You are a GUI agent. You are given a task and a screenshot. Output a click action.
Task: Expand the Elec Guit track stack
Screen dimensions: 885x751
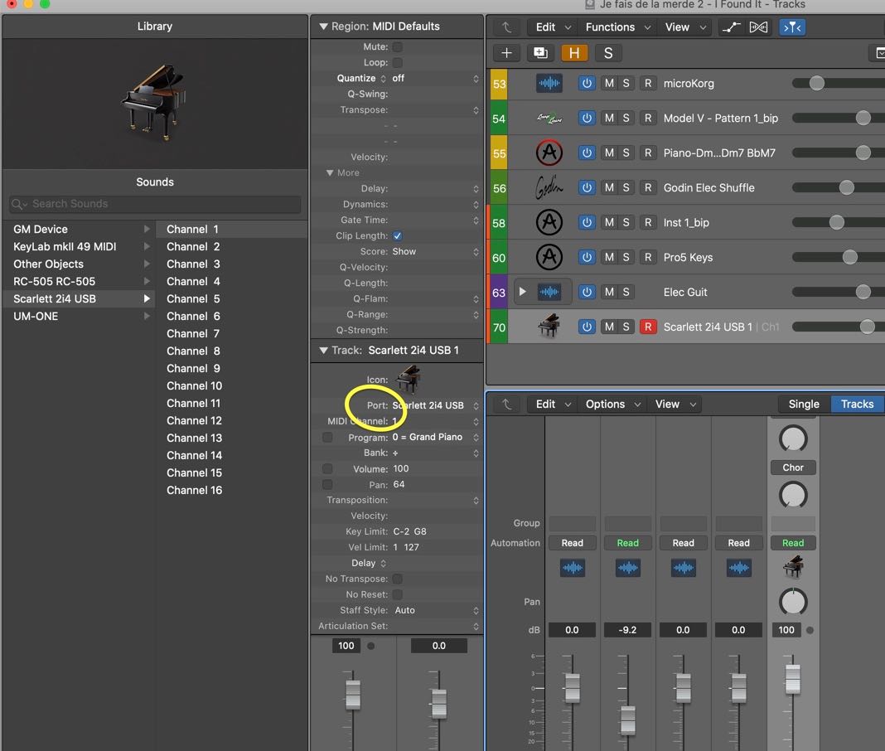(522, 293)
